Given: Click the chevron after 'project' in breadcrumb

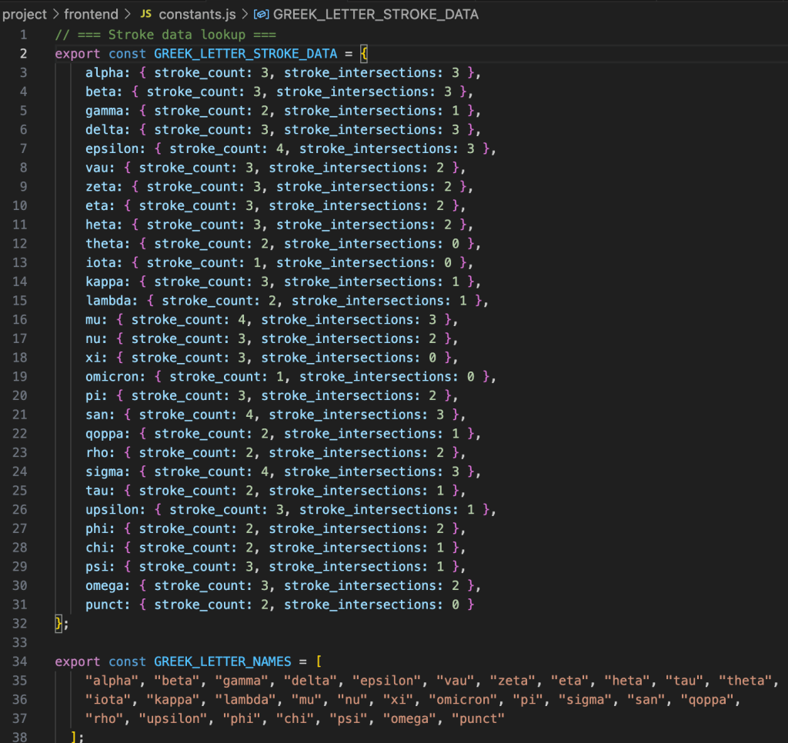Looking at the screenshot, I should coord(55,15).
